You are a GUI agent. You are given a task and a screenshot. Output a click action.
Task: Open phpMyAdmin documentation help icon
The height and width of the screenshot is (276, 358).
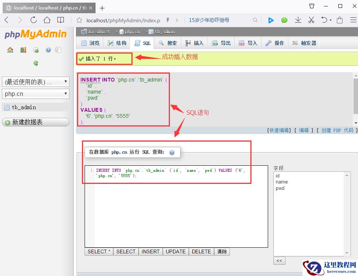pyautogui.click(x=48, y=50)
